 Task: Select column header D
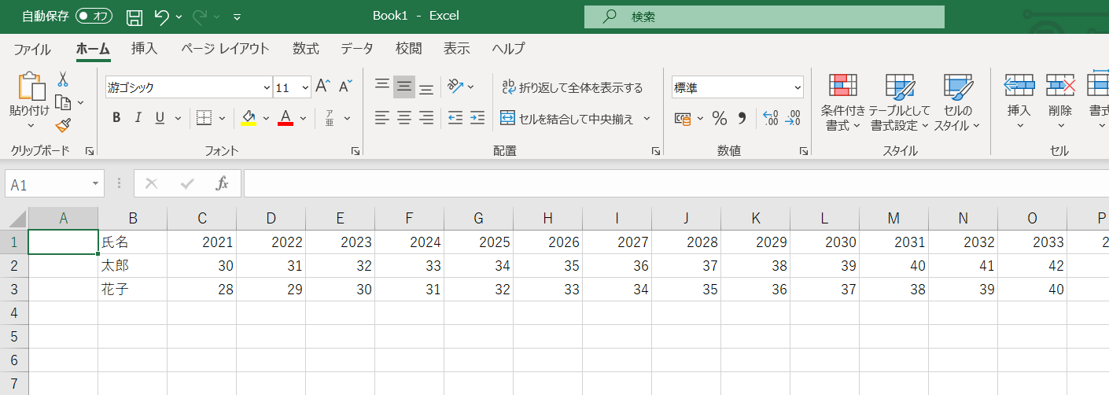tap(271, 219)
